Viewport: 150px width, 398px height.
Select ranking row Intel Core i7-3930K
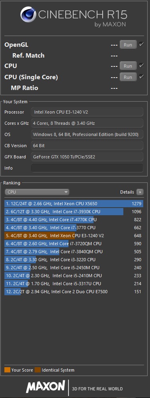tap(74, 212)
